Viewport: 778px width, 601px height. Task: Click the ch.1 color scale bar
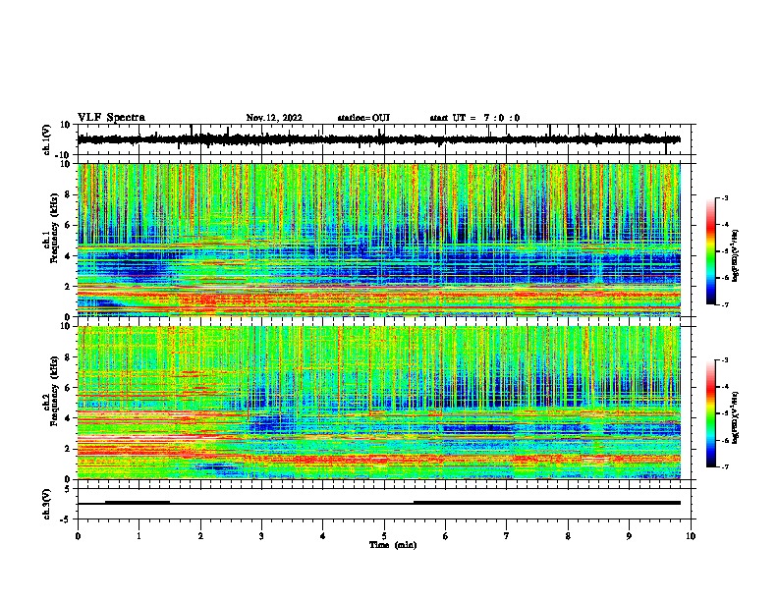coord(711,251)
